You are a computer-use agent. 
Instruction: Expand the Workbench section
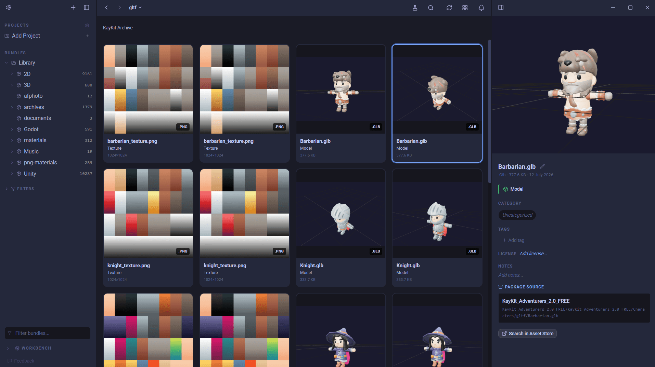pyautogui.click(x=8, y=348)
